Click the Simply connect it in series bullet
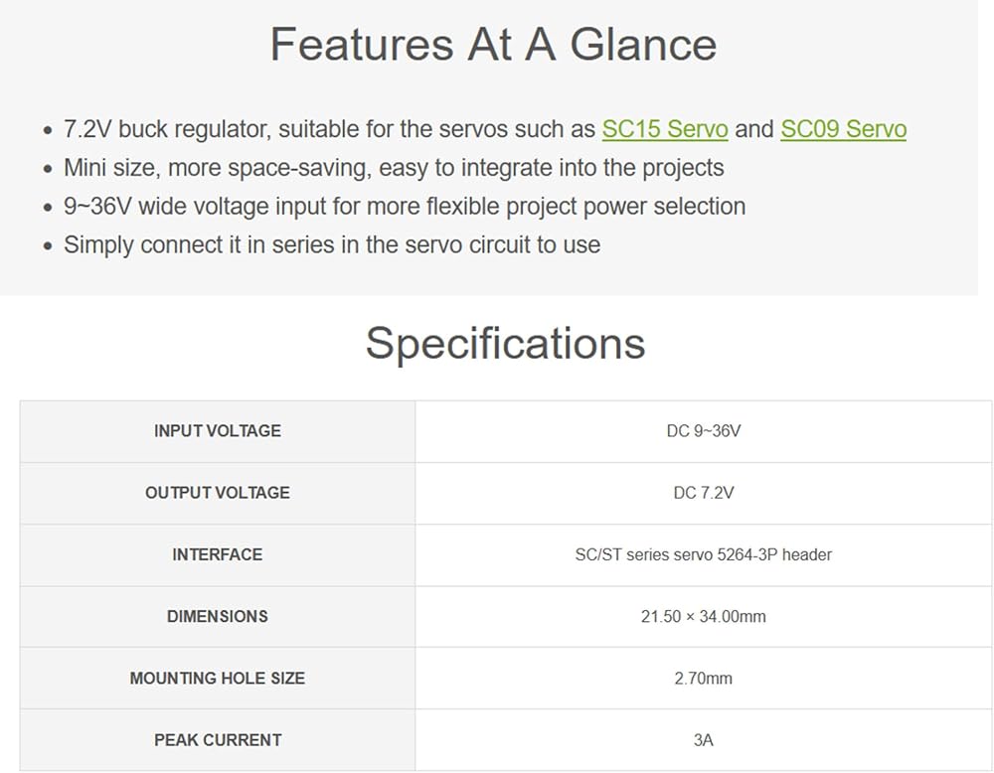994x773 pixels. (x=332, y=245)
